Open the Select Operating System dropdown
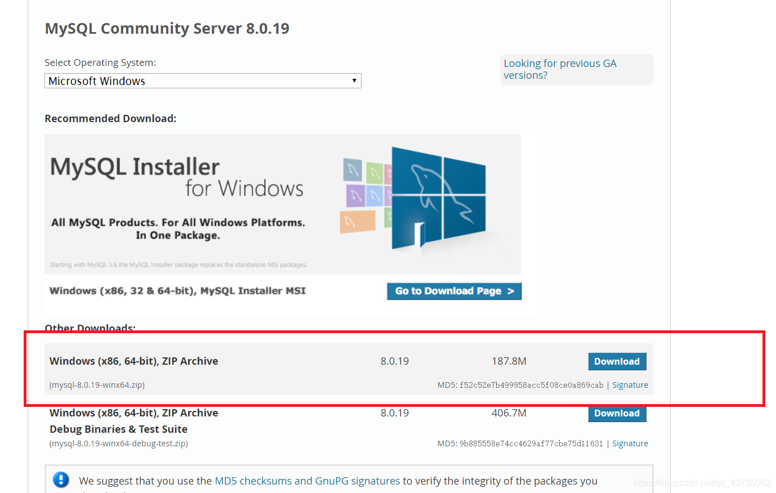776x493 pixels. coord(203,81)
